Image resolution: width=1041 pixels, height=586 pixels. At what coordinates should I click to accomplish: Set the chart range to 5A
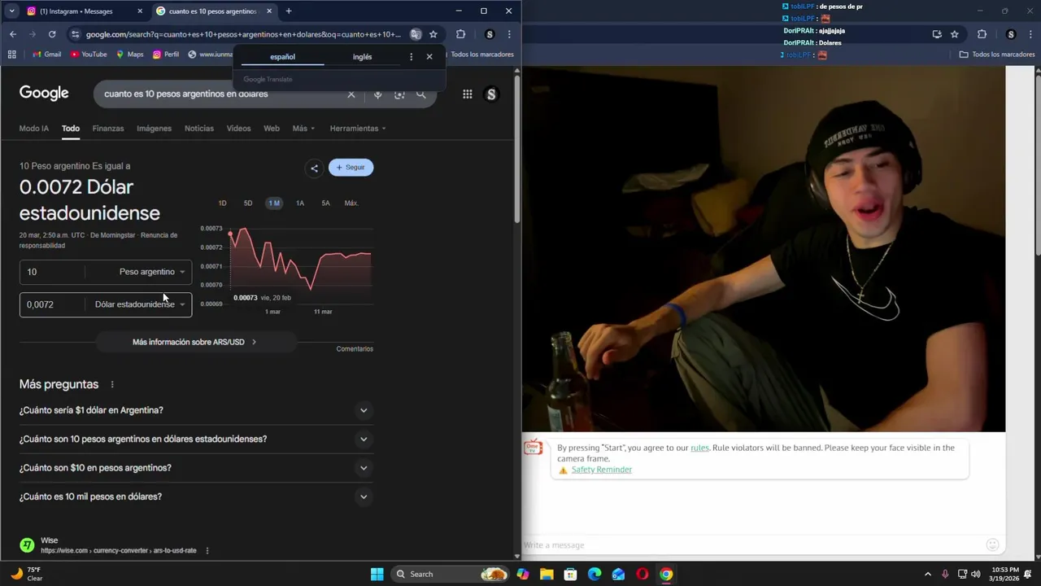325,203
